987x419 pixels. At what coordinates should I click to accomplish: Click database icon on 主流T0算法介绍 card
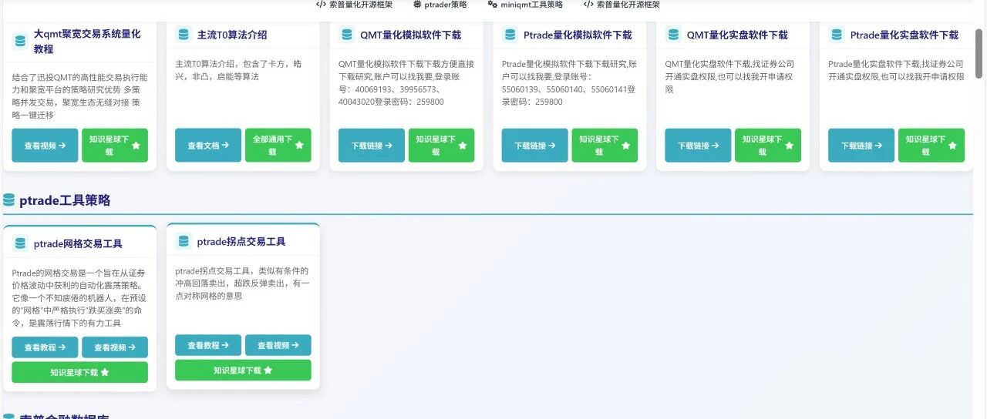pyautogui.click(x=184, y=34)
